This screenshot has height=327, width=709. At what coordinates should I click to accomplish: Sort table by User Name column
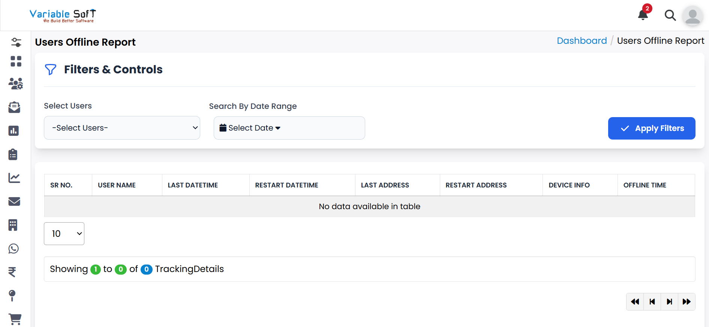click(x=117, y=185)
